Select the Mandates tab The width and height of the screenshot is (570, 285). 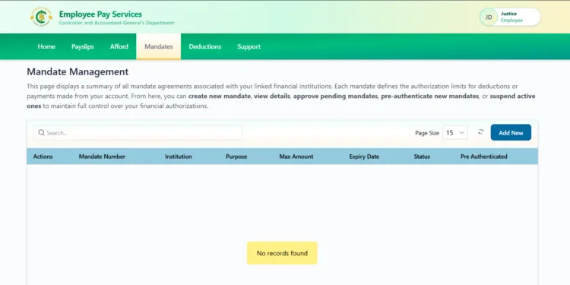[x=159, y=46]
